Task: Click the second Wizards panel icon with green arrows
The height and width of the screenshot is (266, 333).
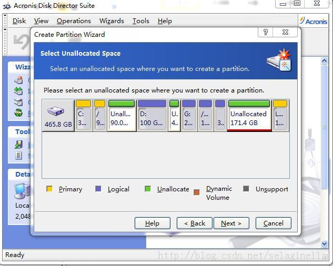Action: 18,91
